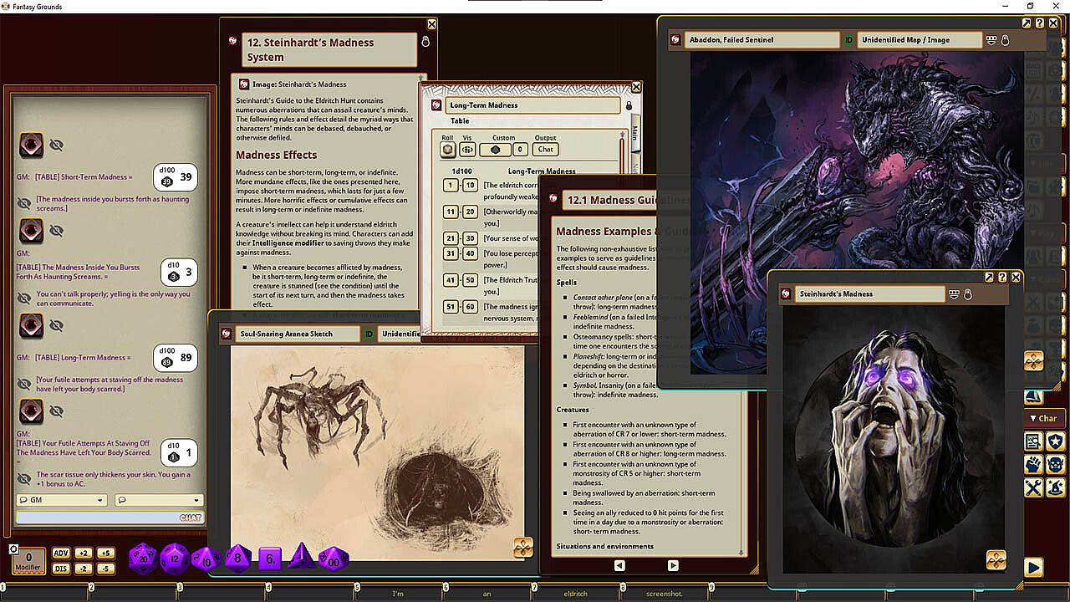Click the table Custom modifier number field
This screenshot has width=1070, height=602.
520,150
